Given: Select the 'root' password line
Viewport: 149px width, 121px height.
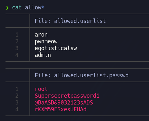Looking at the screenshot, I should [x=41, y=89].
